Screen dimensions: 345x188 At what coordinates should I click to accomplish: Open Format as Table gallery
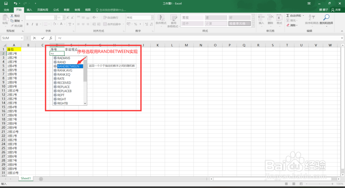[174, 21]
